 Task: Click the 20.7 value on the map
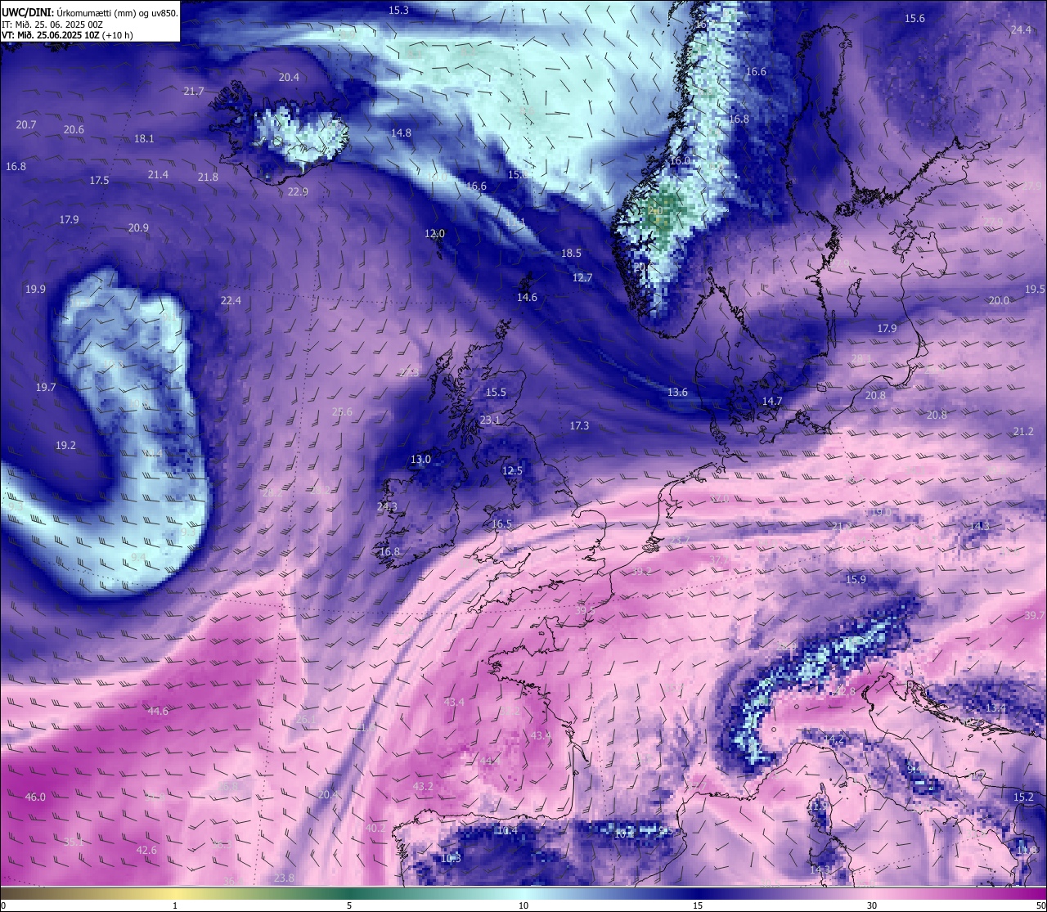tap(26, 124)
